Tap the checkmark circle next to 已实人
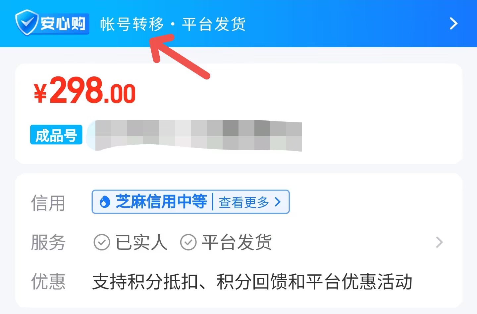The width and height of the screenshot is (477, 314). (x=102, y=242)
